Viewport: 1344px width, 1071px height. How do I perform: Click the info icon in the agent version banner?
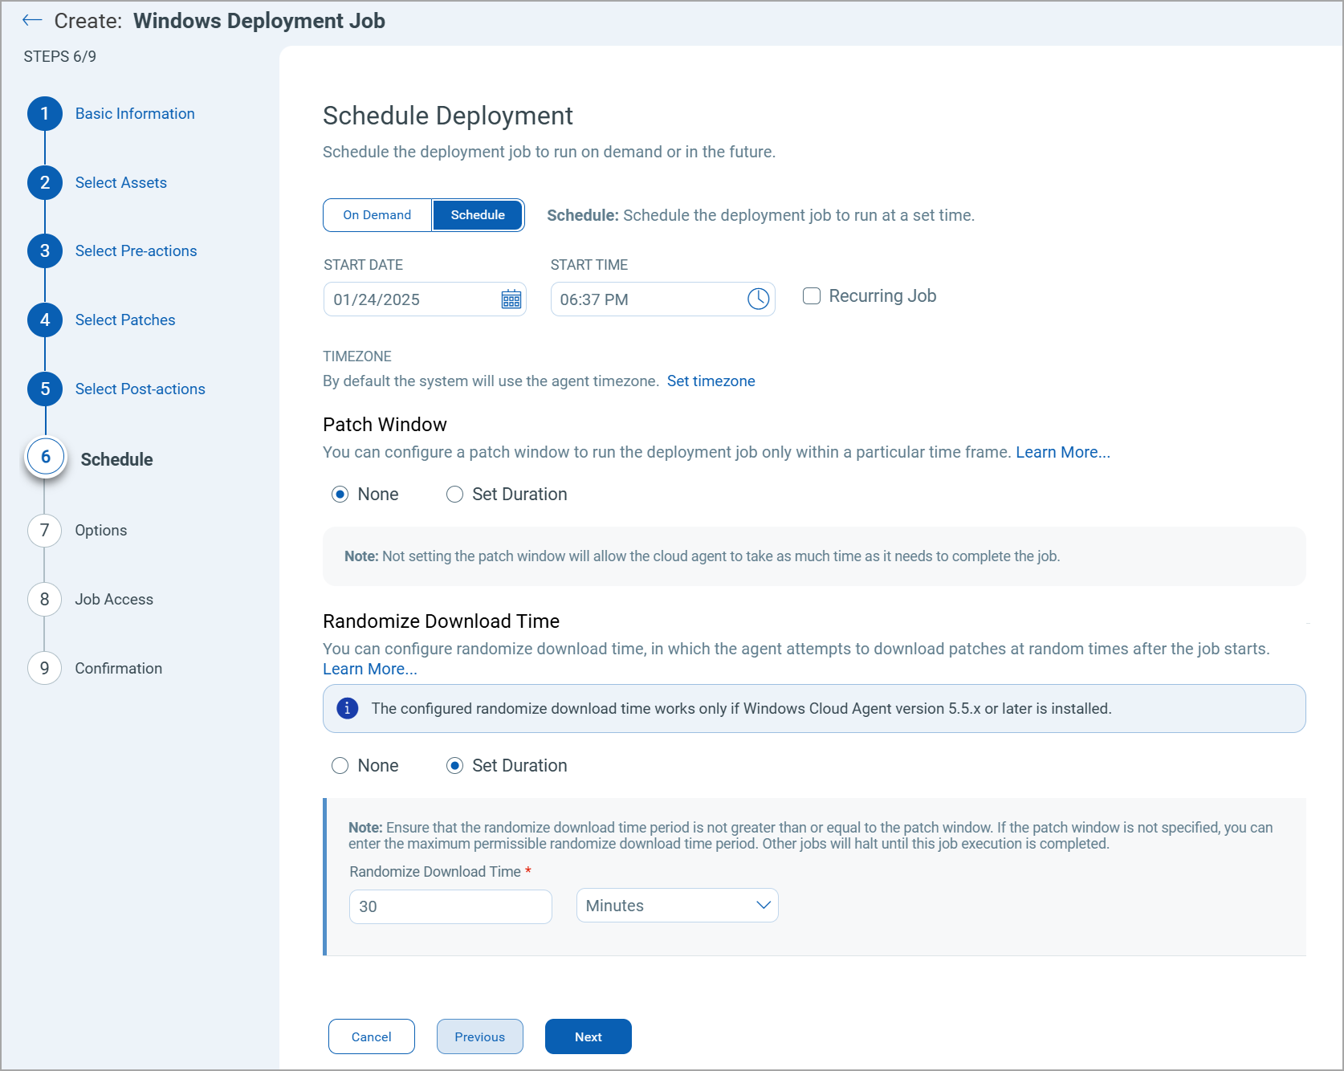346,708
